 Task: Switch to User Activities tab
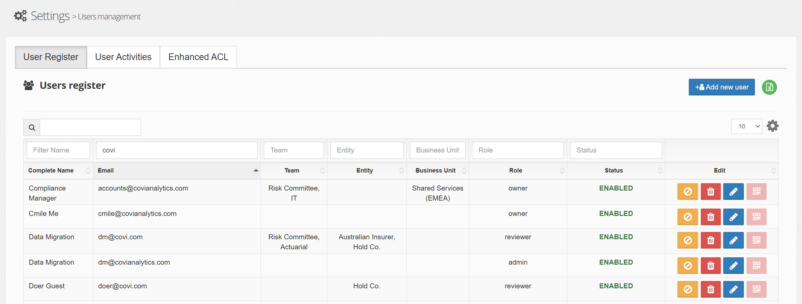point(123,57)
